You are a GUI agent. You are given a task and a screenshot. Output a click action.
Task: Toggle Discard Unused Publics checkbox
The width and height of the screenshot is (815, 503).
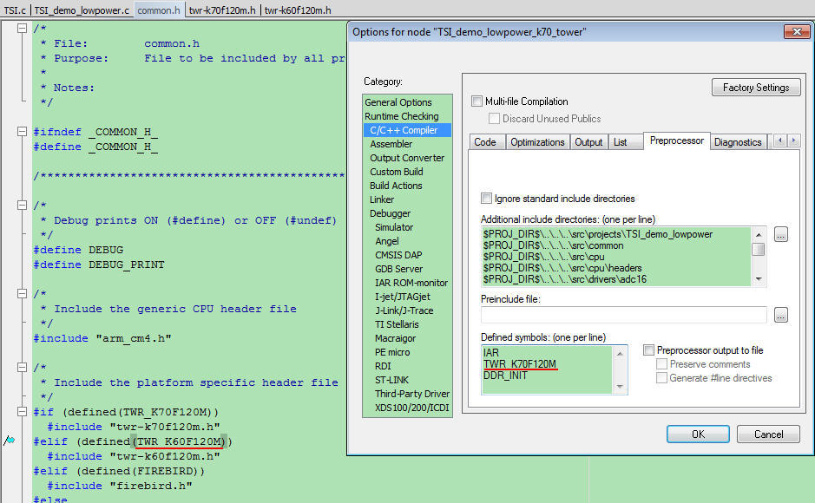click(494, 118)
